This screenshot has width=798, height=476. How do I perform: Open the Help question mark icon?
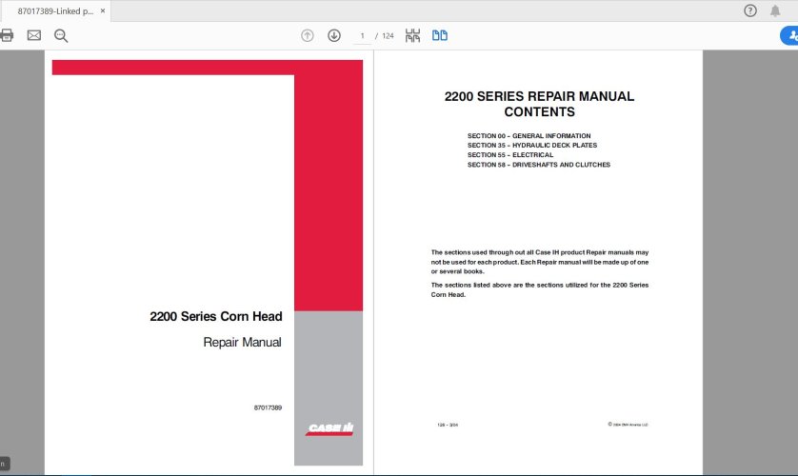point(750,10)
